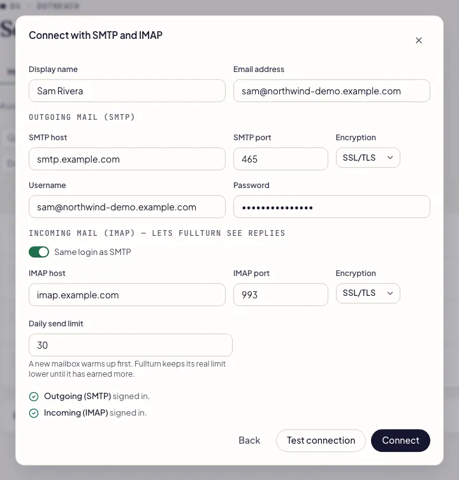Select the 'Outgoing (SMTP) signed in.' text

coord(97,396)
